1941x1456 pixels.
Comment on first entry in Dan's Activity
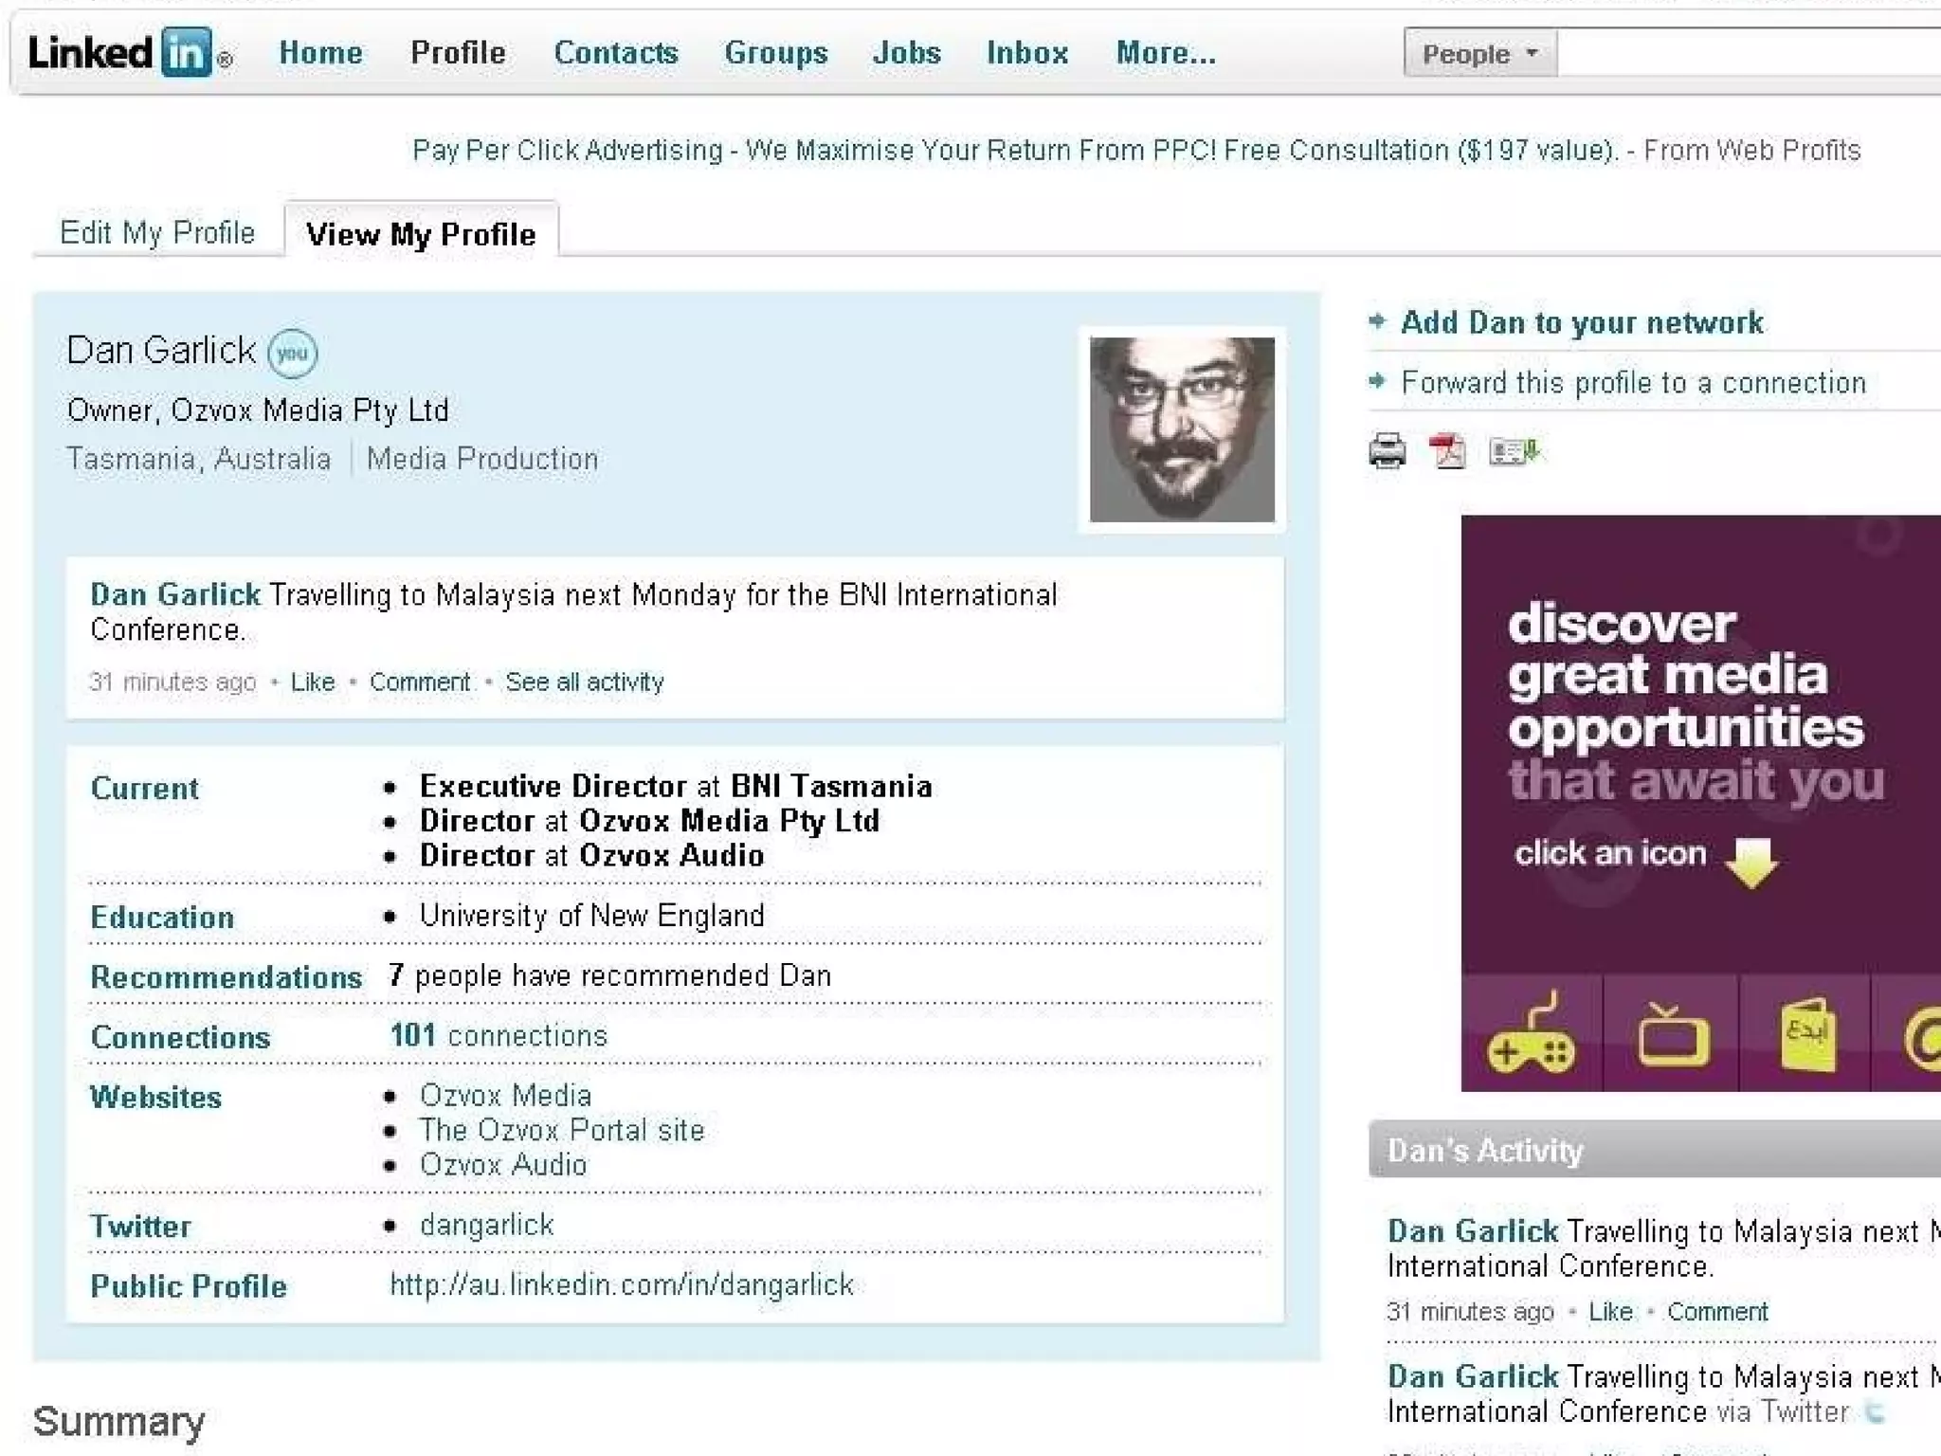point(1717,1311)
